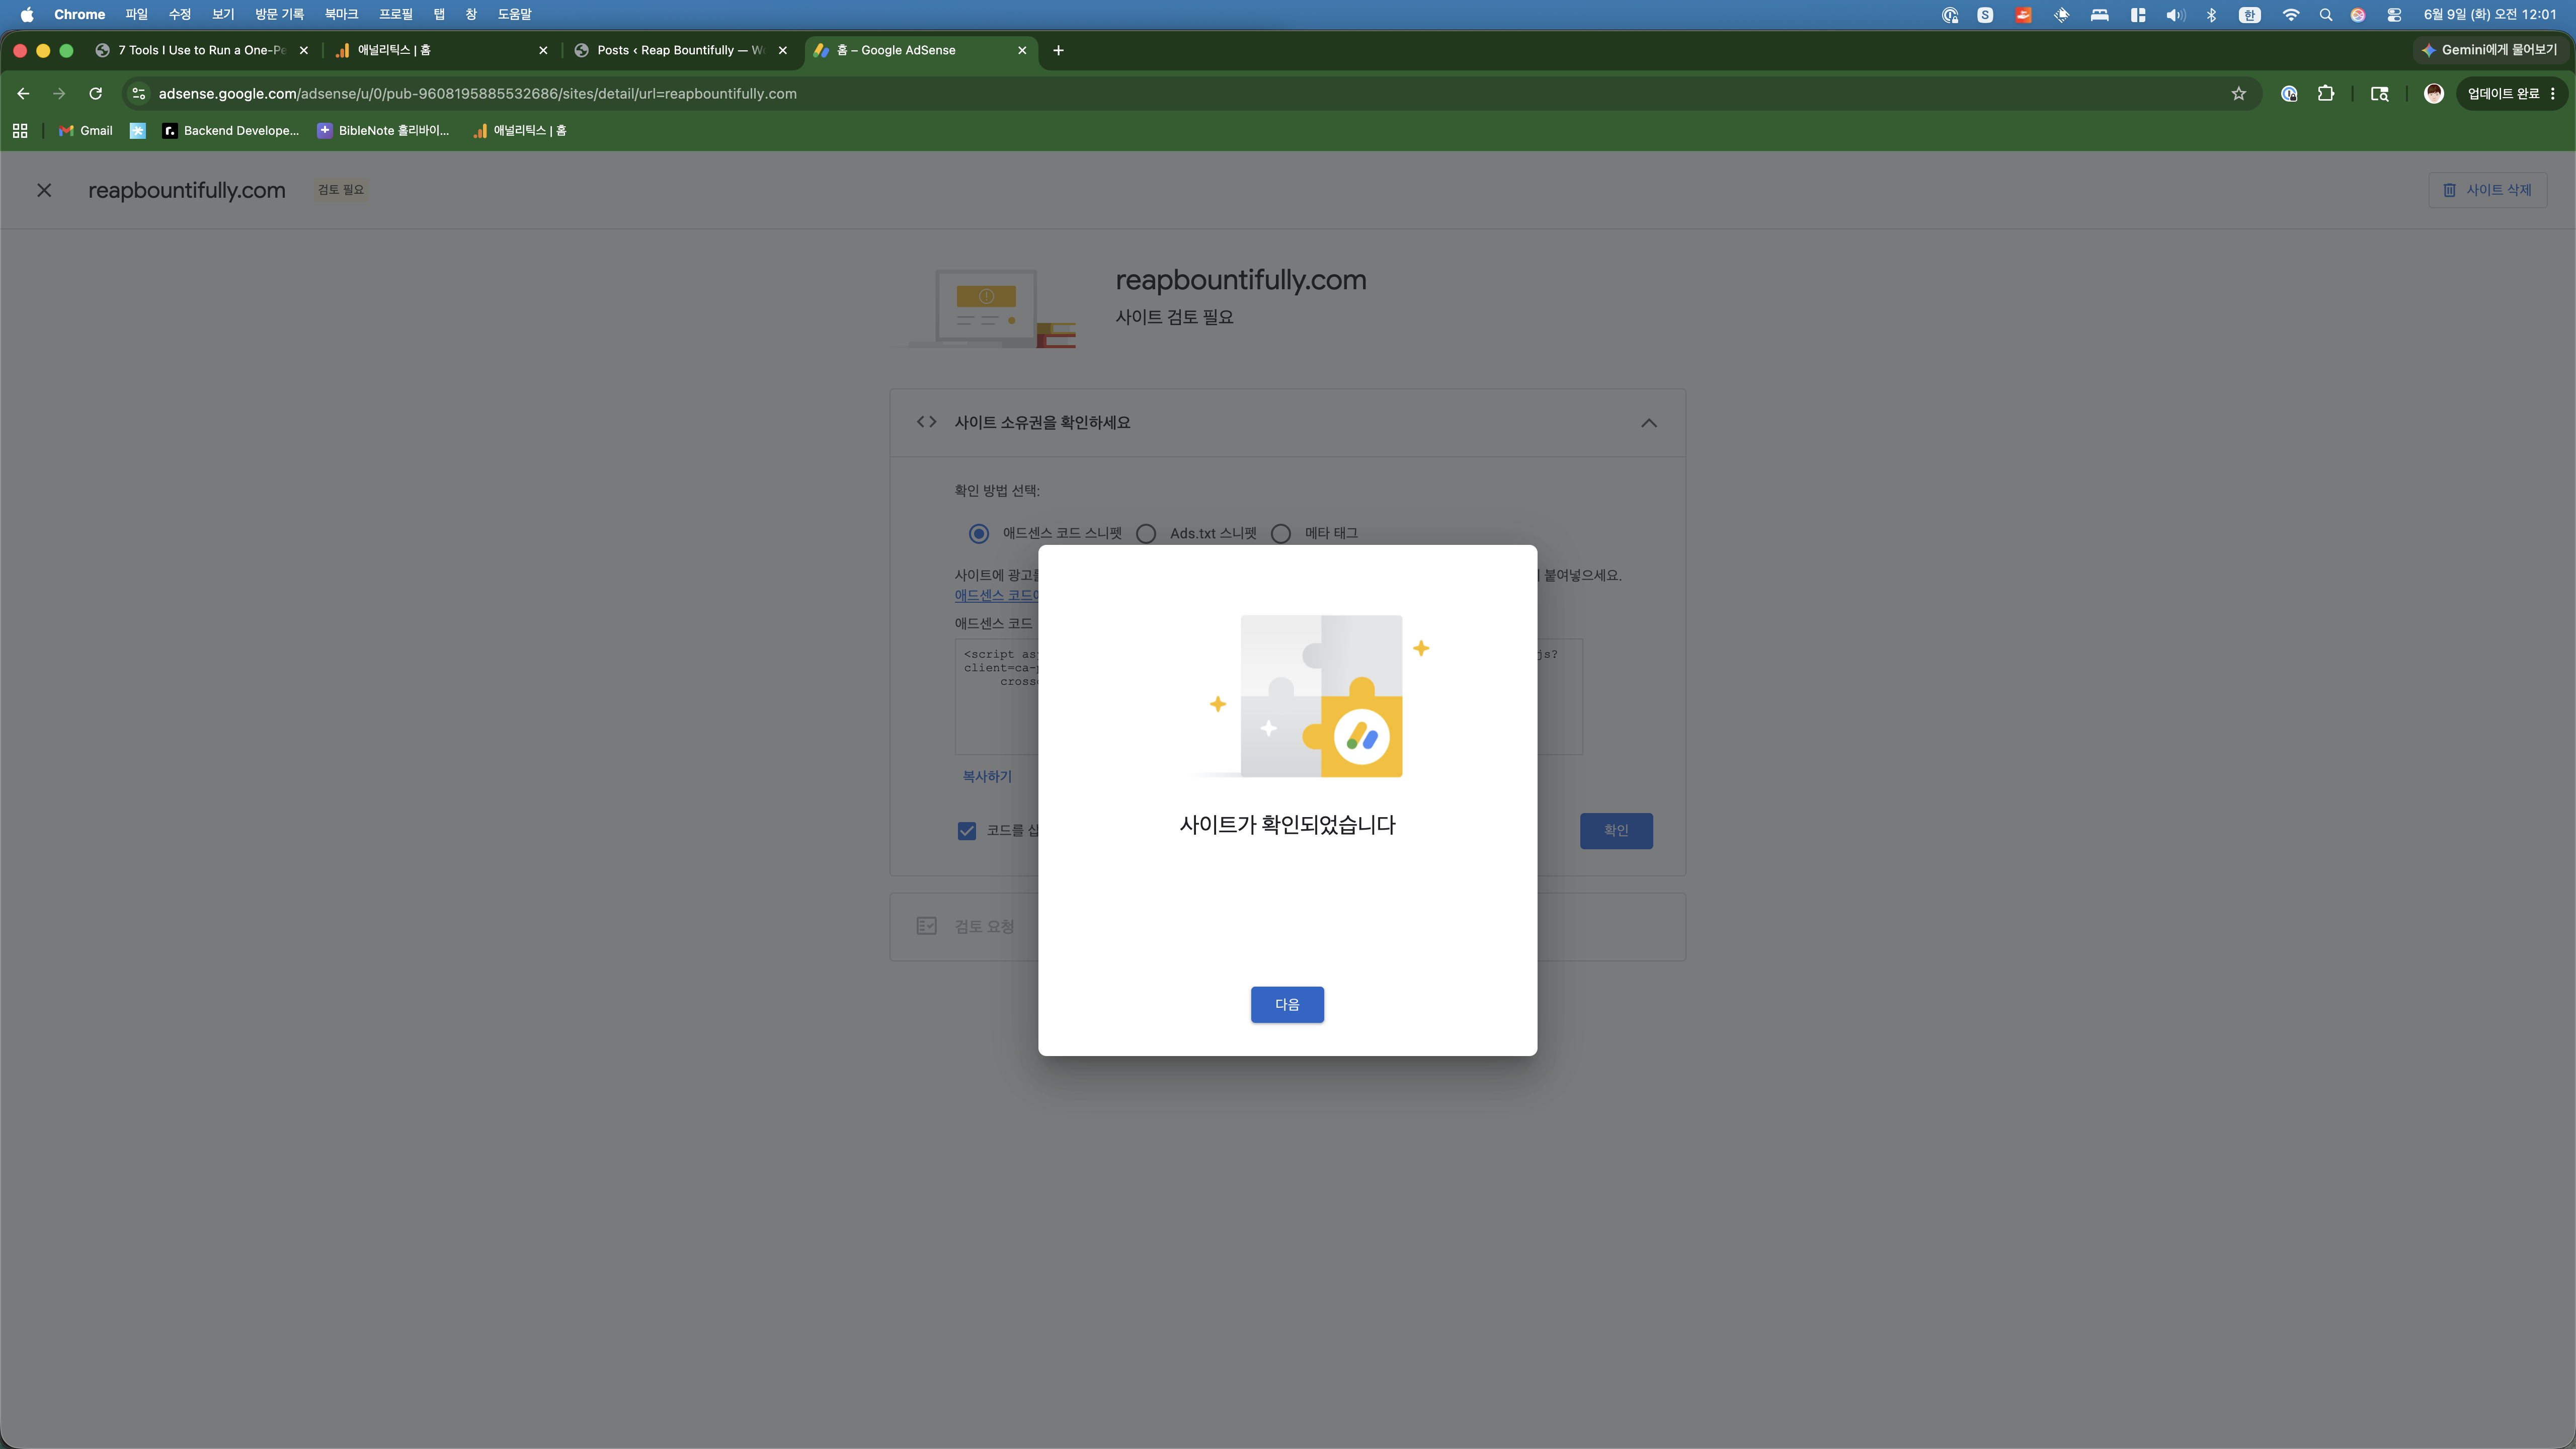
Task: Open the Chrome extensions puzzle icon
Action: 2325,93
